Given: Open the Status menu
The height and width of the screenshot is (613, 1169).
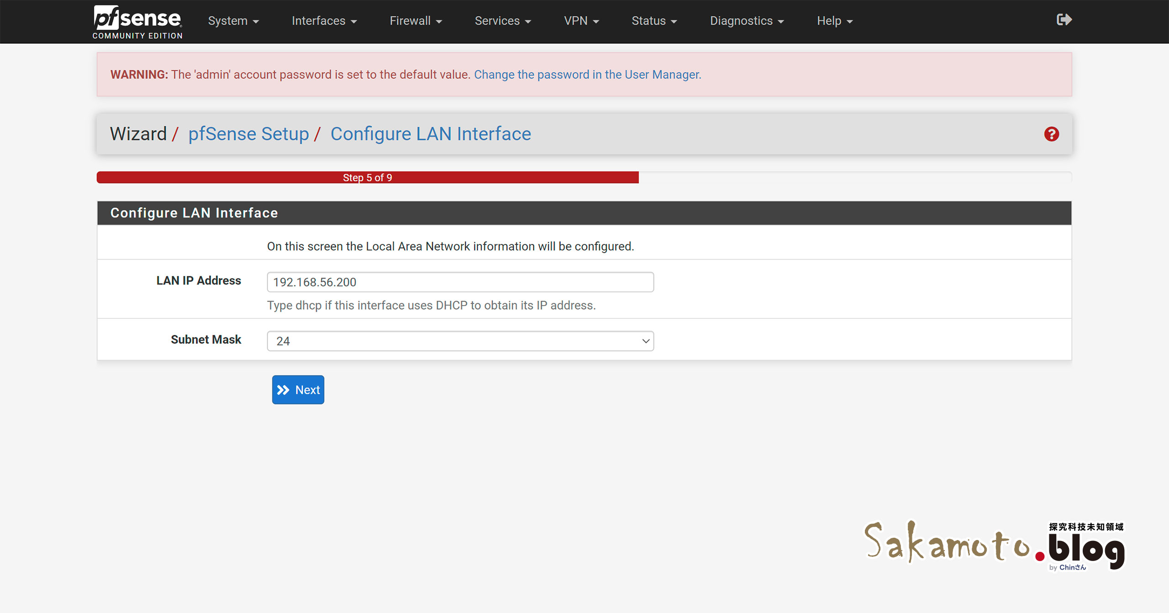Looking at the screenshot, I should point(654,21).
